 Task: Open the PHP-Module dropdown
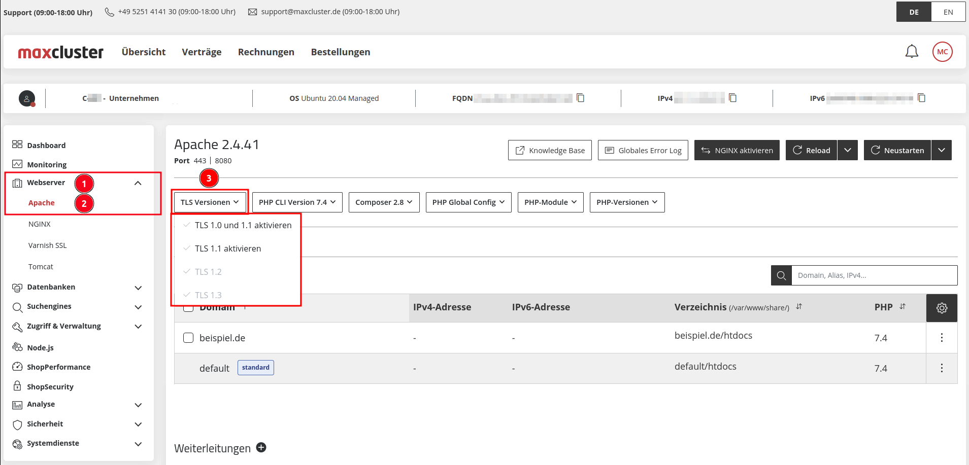551,202
